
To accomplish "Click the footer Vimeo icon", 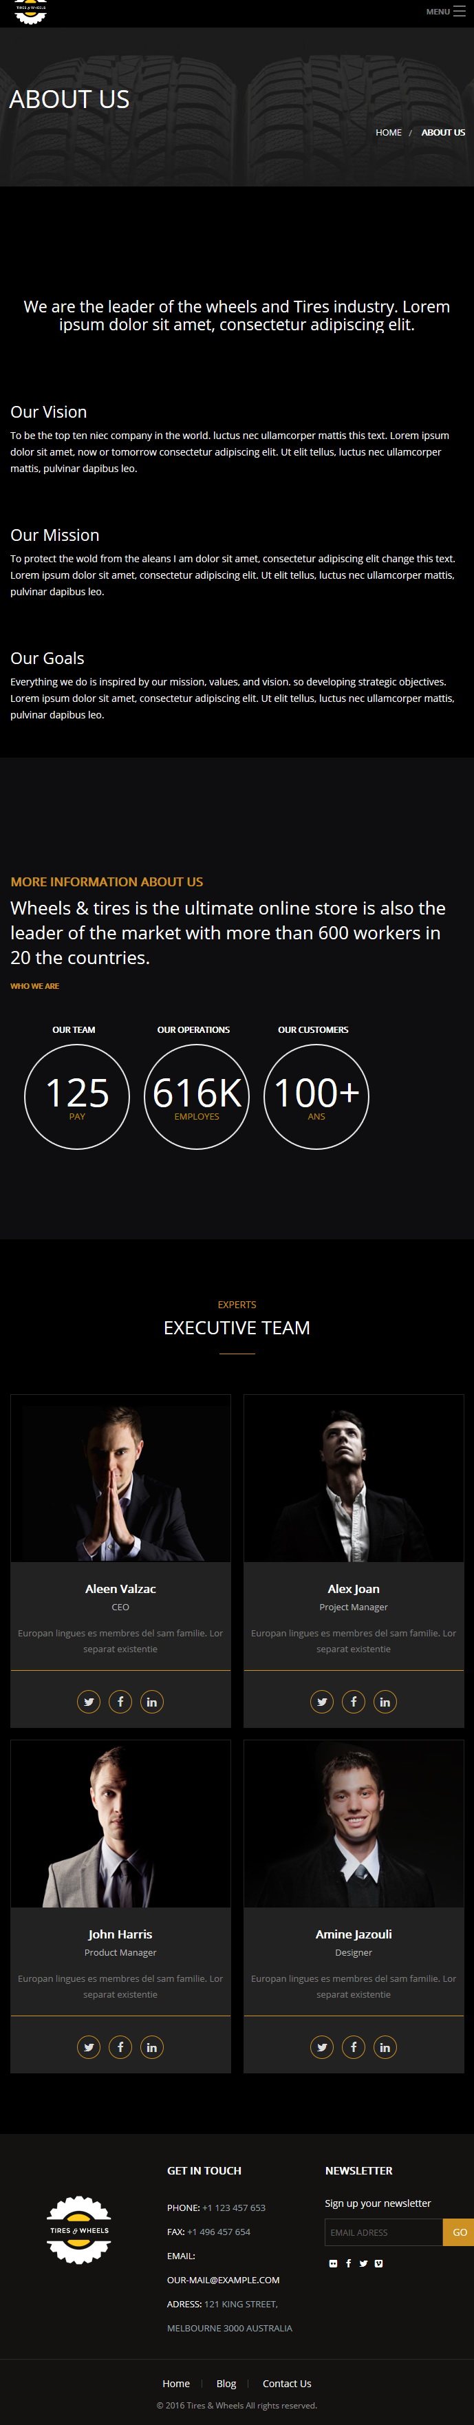I will point(378,2263).
